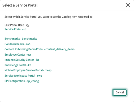The width and height of the screenshot is (134, 102).
Task: Open Service Workspace Portal - swp
Action: click(x=23, y=76)
